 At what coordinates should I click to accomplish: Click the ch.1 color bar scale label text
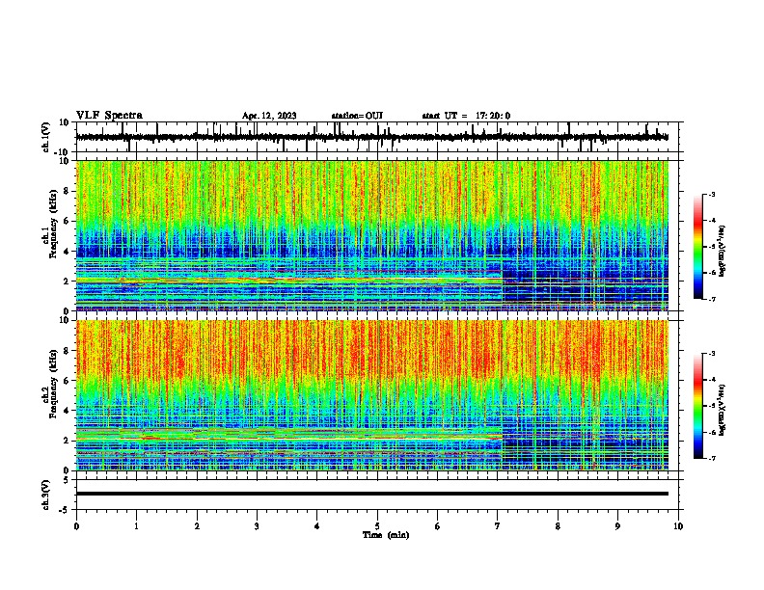(x=723, y=252)
